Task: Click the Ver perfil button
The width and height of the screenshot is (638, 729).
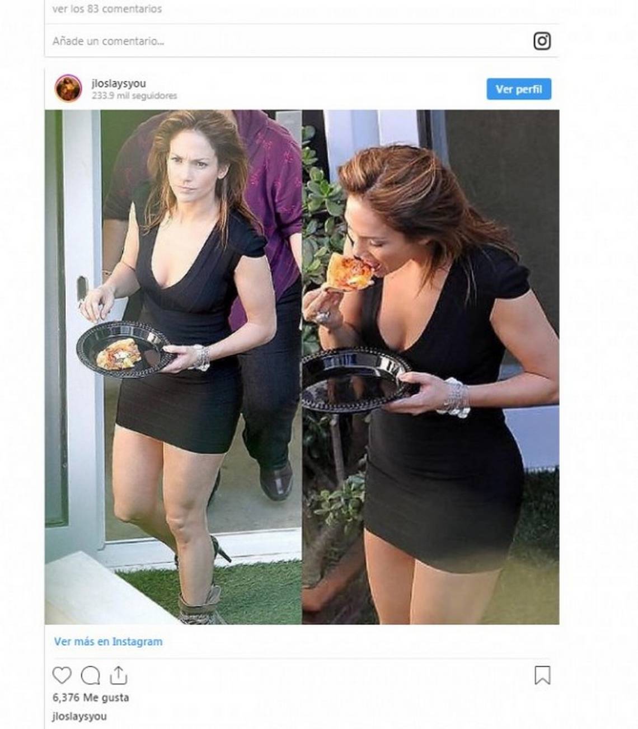Action: [519, 89]
